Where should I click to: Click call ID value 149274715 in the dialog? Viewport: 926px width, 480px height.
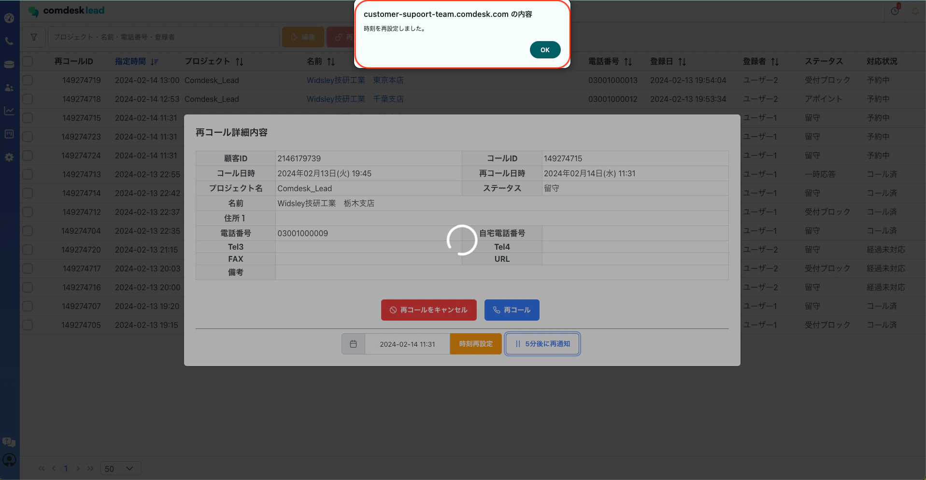(x=563, y=158)
